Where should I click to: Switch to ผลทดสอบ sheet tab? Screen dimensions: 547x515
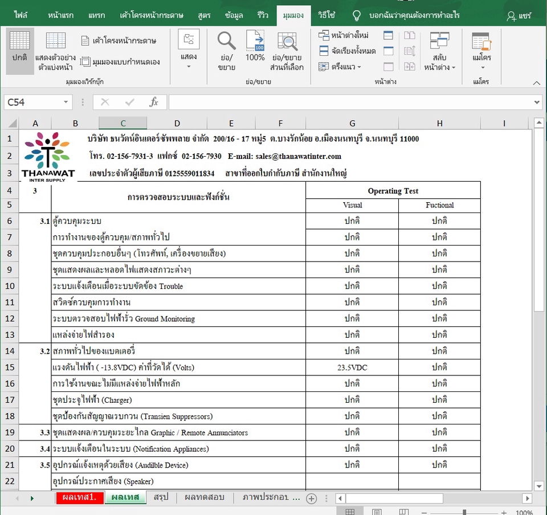205,497
